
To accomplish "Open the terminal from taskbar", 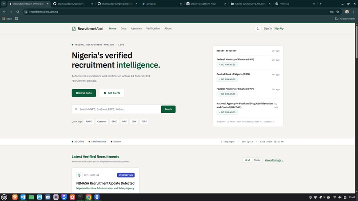I will click(x=80, y=197).
